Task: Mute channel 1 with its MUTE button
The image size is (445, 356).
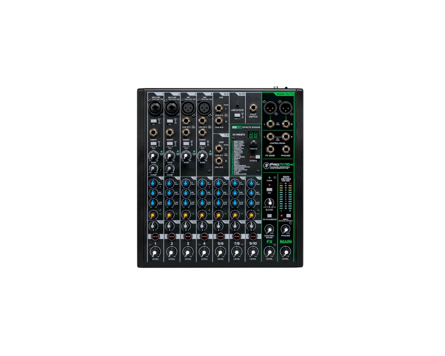Action: coord(155,237)
